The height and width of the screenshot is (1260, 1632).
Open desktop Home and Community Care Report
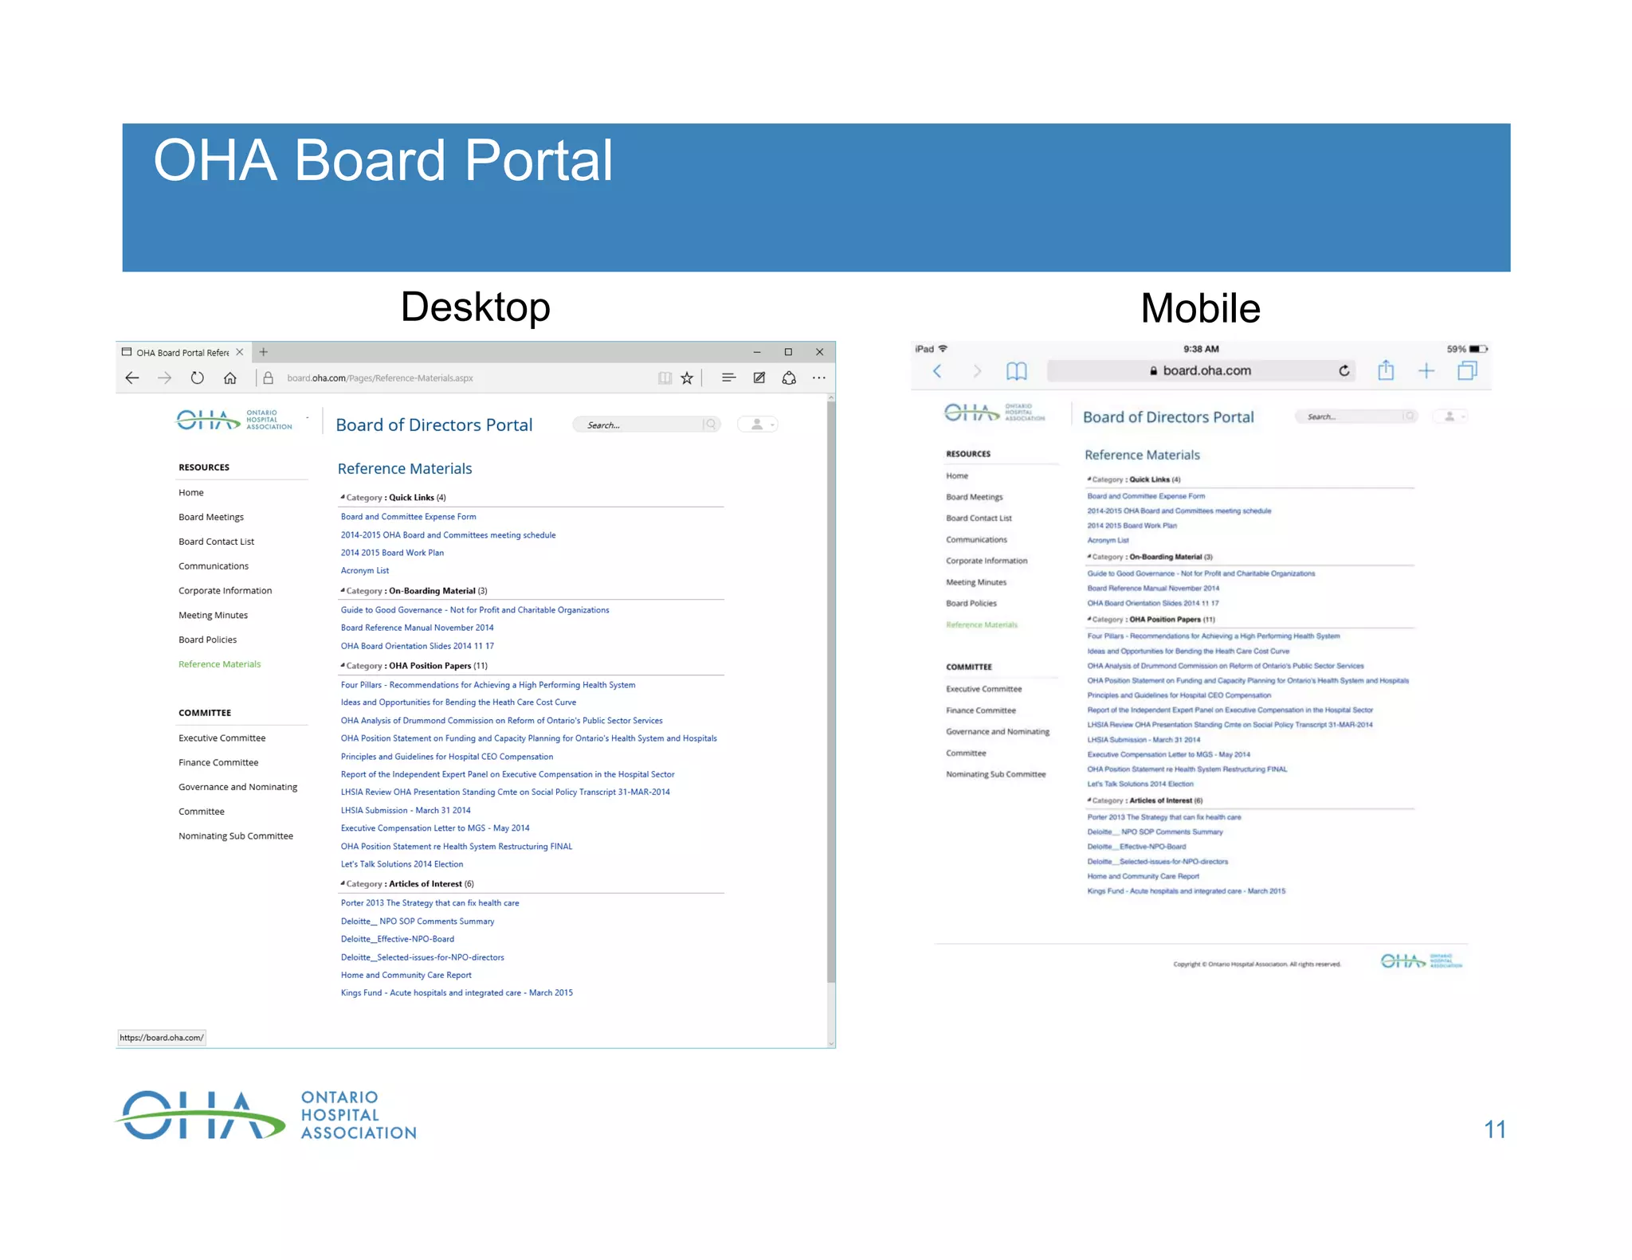coord(406,975)
